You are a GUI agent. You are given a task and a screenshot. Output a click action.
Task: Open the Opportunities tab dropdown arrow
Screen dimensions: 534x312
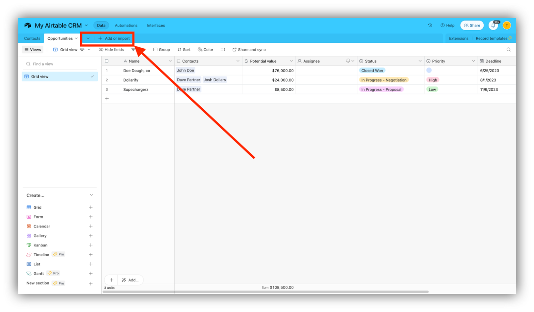point(76,38)
